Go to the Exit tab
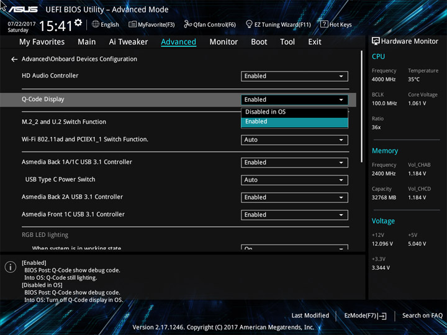Screen dimensions: 447x335 (315, 42)
